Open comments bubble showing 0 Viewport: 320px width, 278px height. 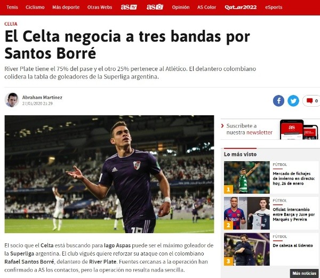311,101
